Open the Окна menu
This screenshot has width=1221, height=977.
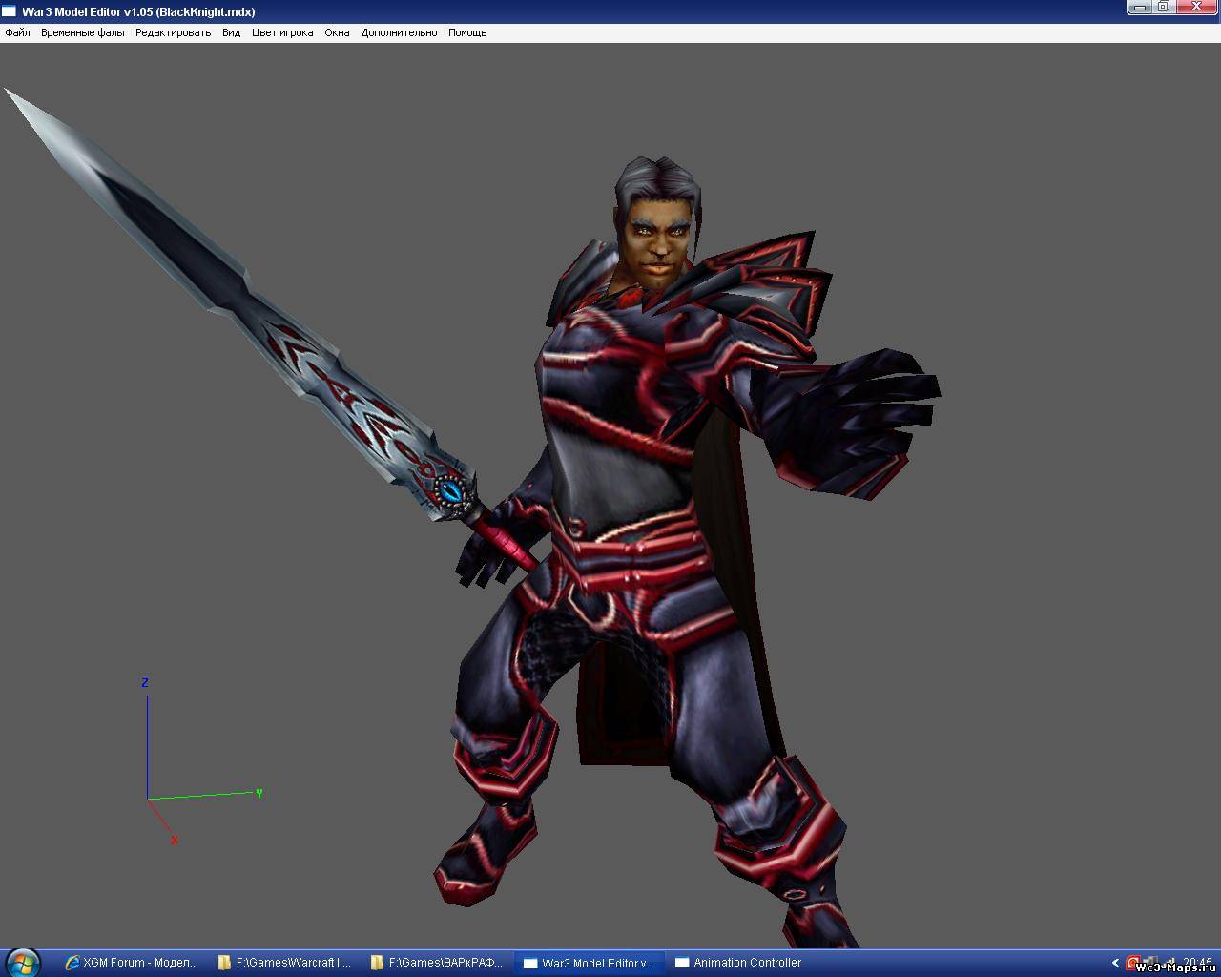[337, 32]
